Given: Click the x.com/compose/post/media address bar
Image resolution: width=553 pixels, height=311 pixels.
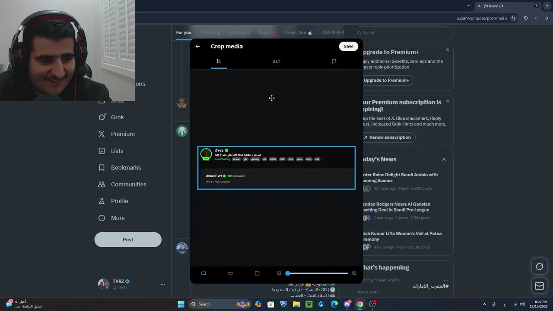Looking at the screenshot, I should [482, 18].
